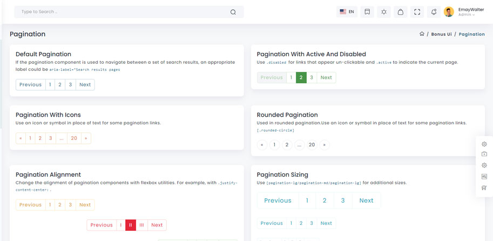This screenshot has width=493, height=241.
Task: Focus the Type to Search field
Action: pos(129,12)
